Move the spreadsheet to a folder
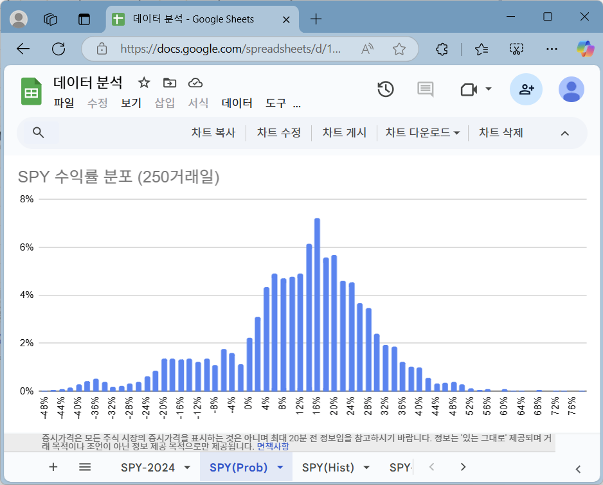 coord(170,83)
